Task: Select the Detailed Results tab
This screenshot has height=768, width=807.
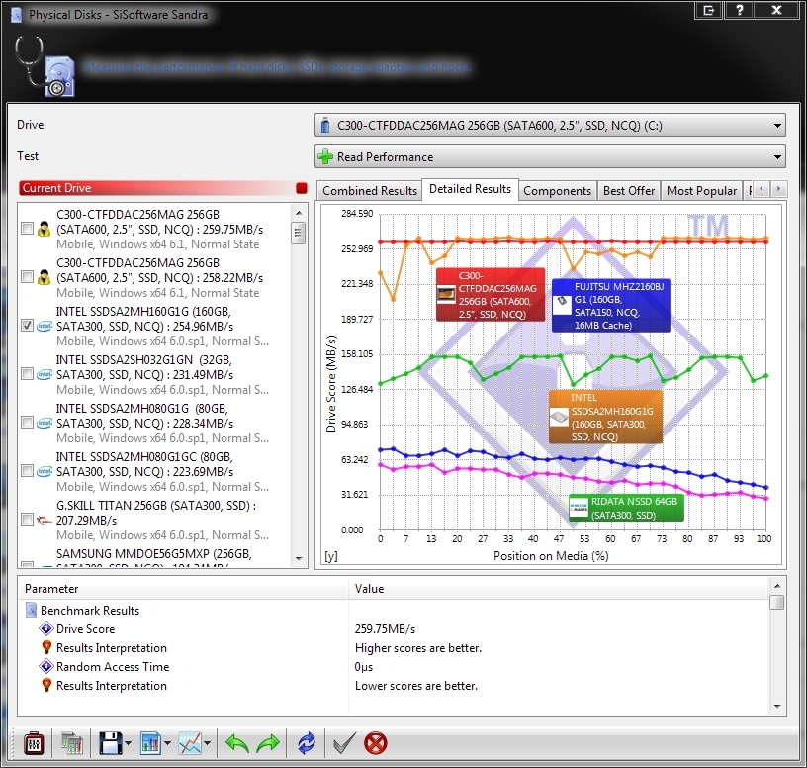Action: point(470,189)
